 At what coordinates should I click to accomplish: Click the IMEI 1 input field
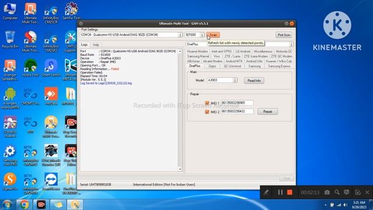coord(237,103)
